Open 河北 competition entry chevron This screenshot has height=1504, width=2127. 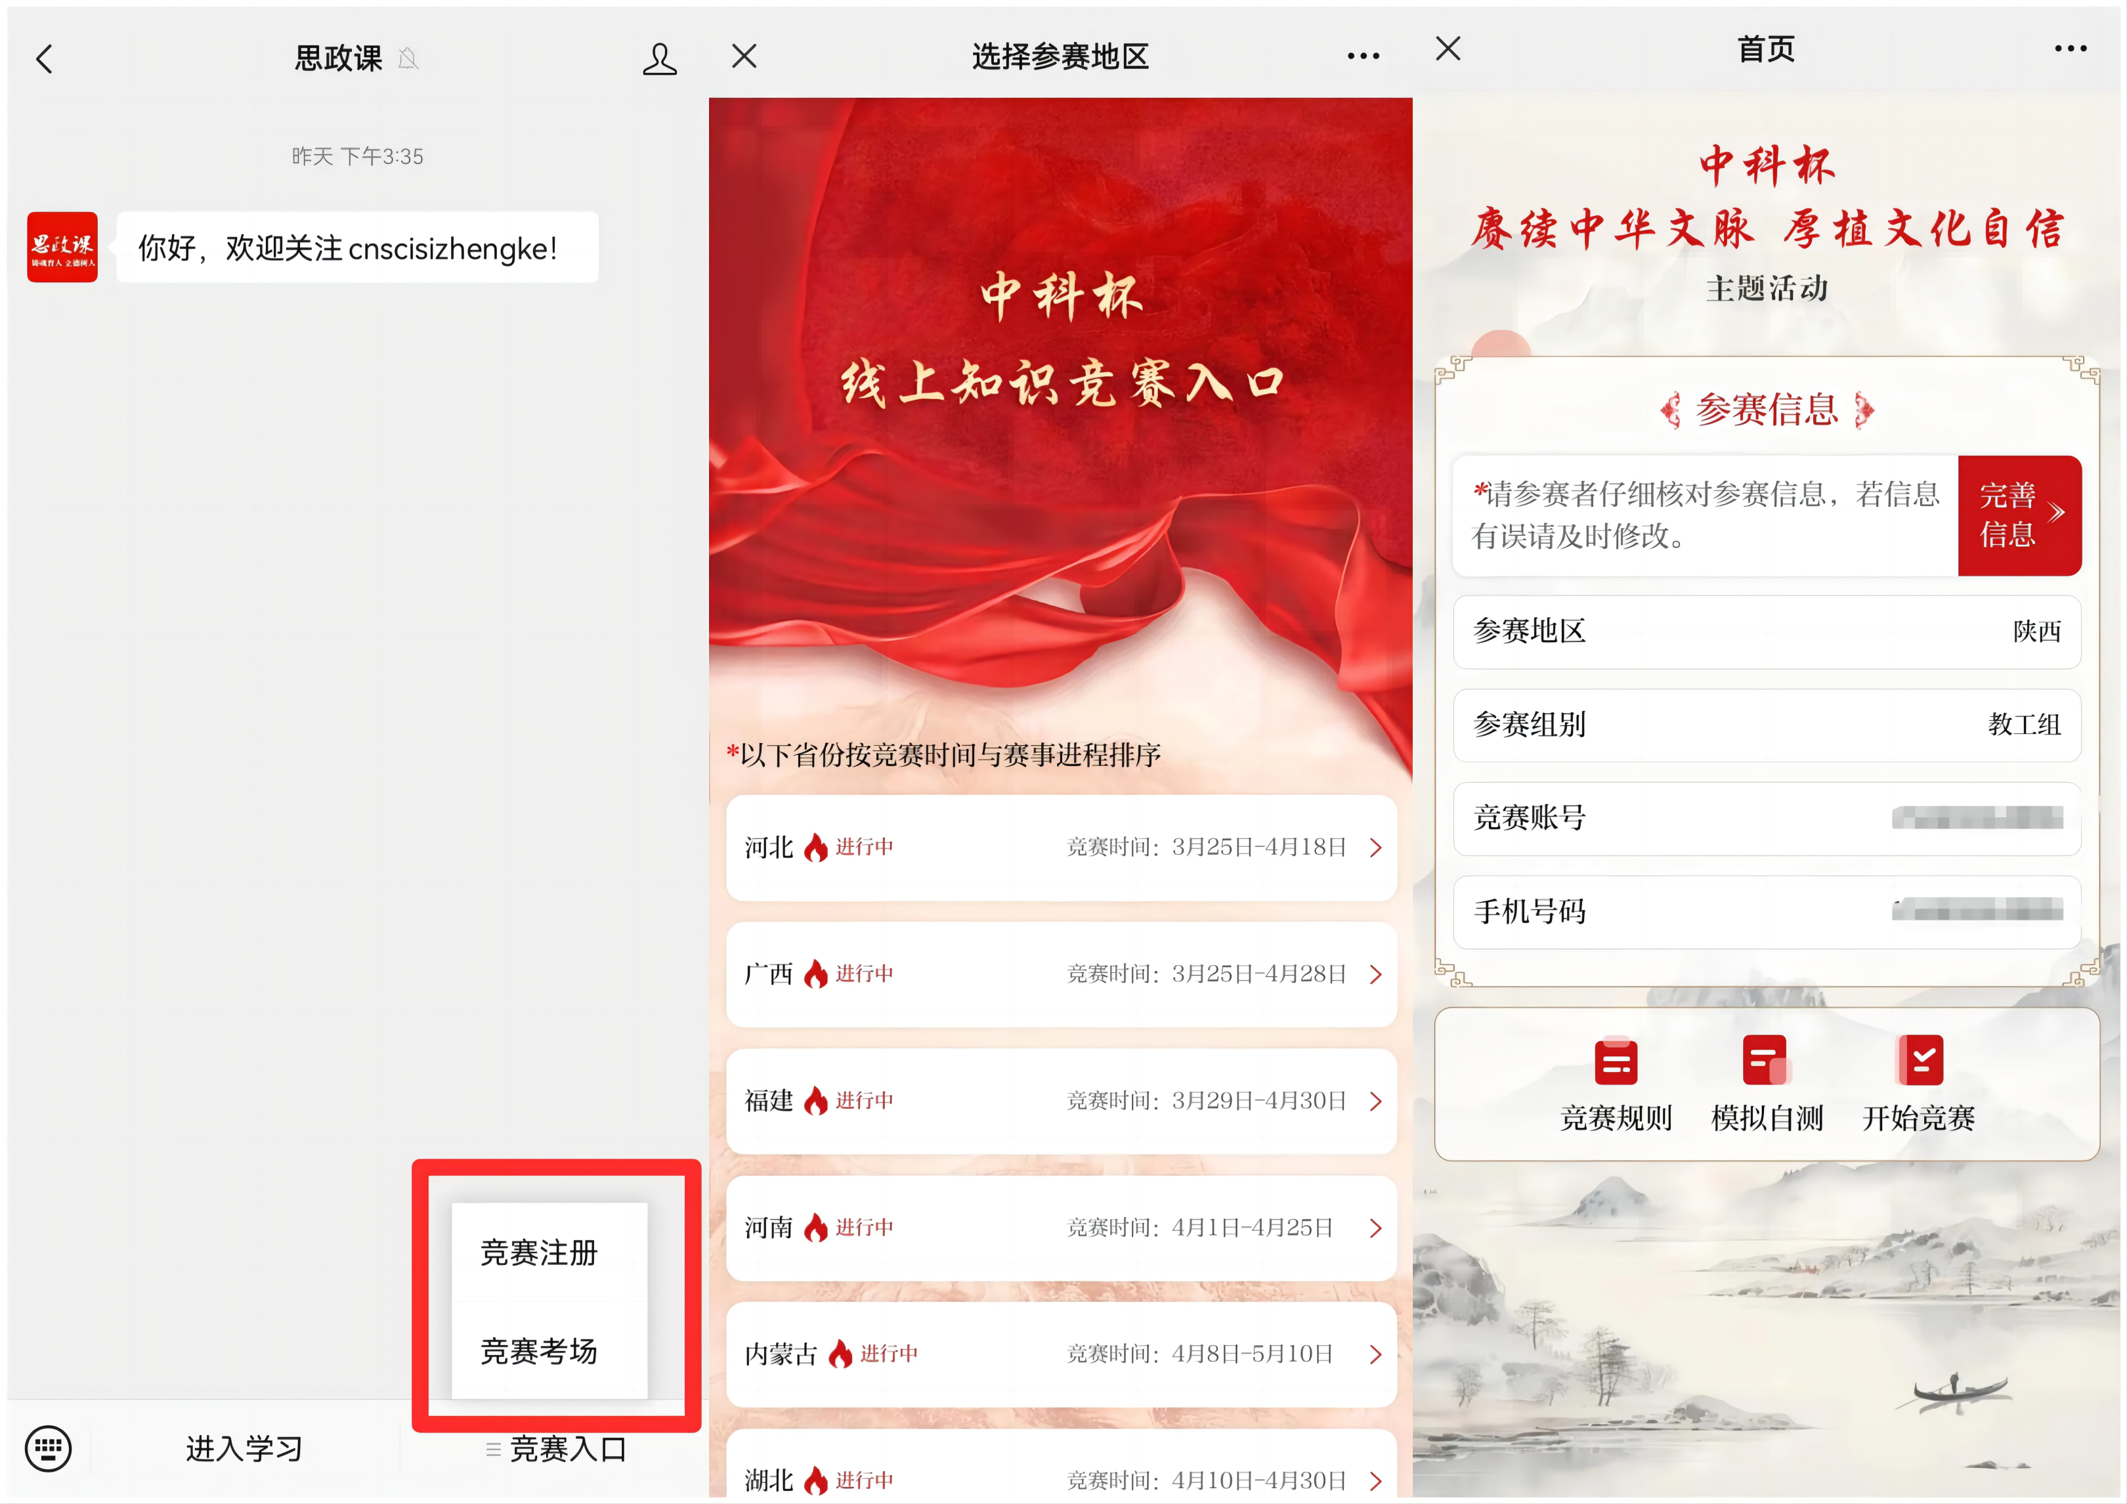(x=1376, y=847)
